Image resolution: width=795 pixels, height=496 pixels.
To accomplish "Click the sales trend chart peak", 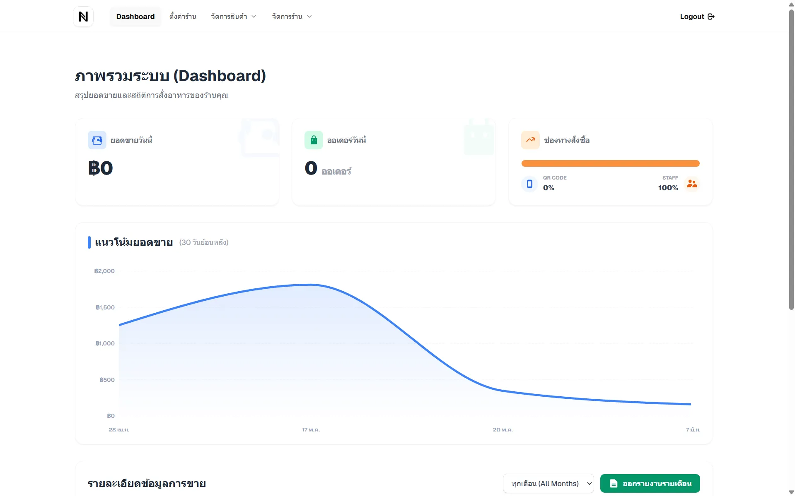I will coord(311,285).
